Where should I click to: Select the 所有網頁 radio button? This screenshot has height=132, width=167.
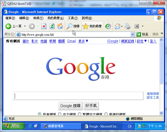tap(39, 114)
